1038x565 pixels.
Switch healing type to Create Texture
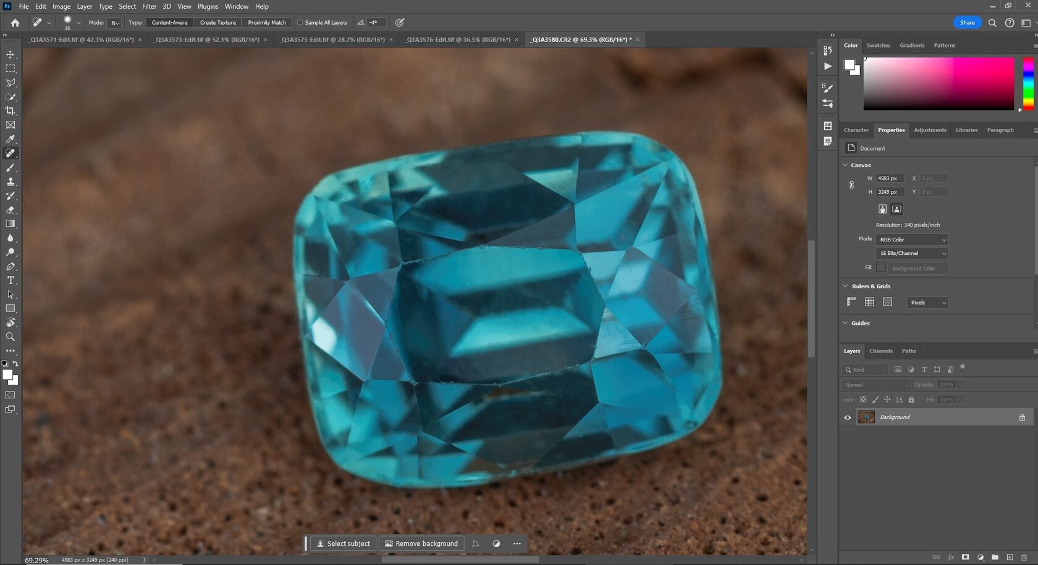217,22
